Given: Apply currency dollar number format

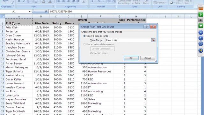Looking at the screenshot, I should pyautogui.click(x=92, y=1).
